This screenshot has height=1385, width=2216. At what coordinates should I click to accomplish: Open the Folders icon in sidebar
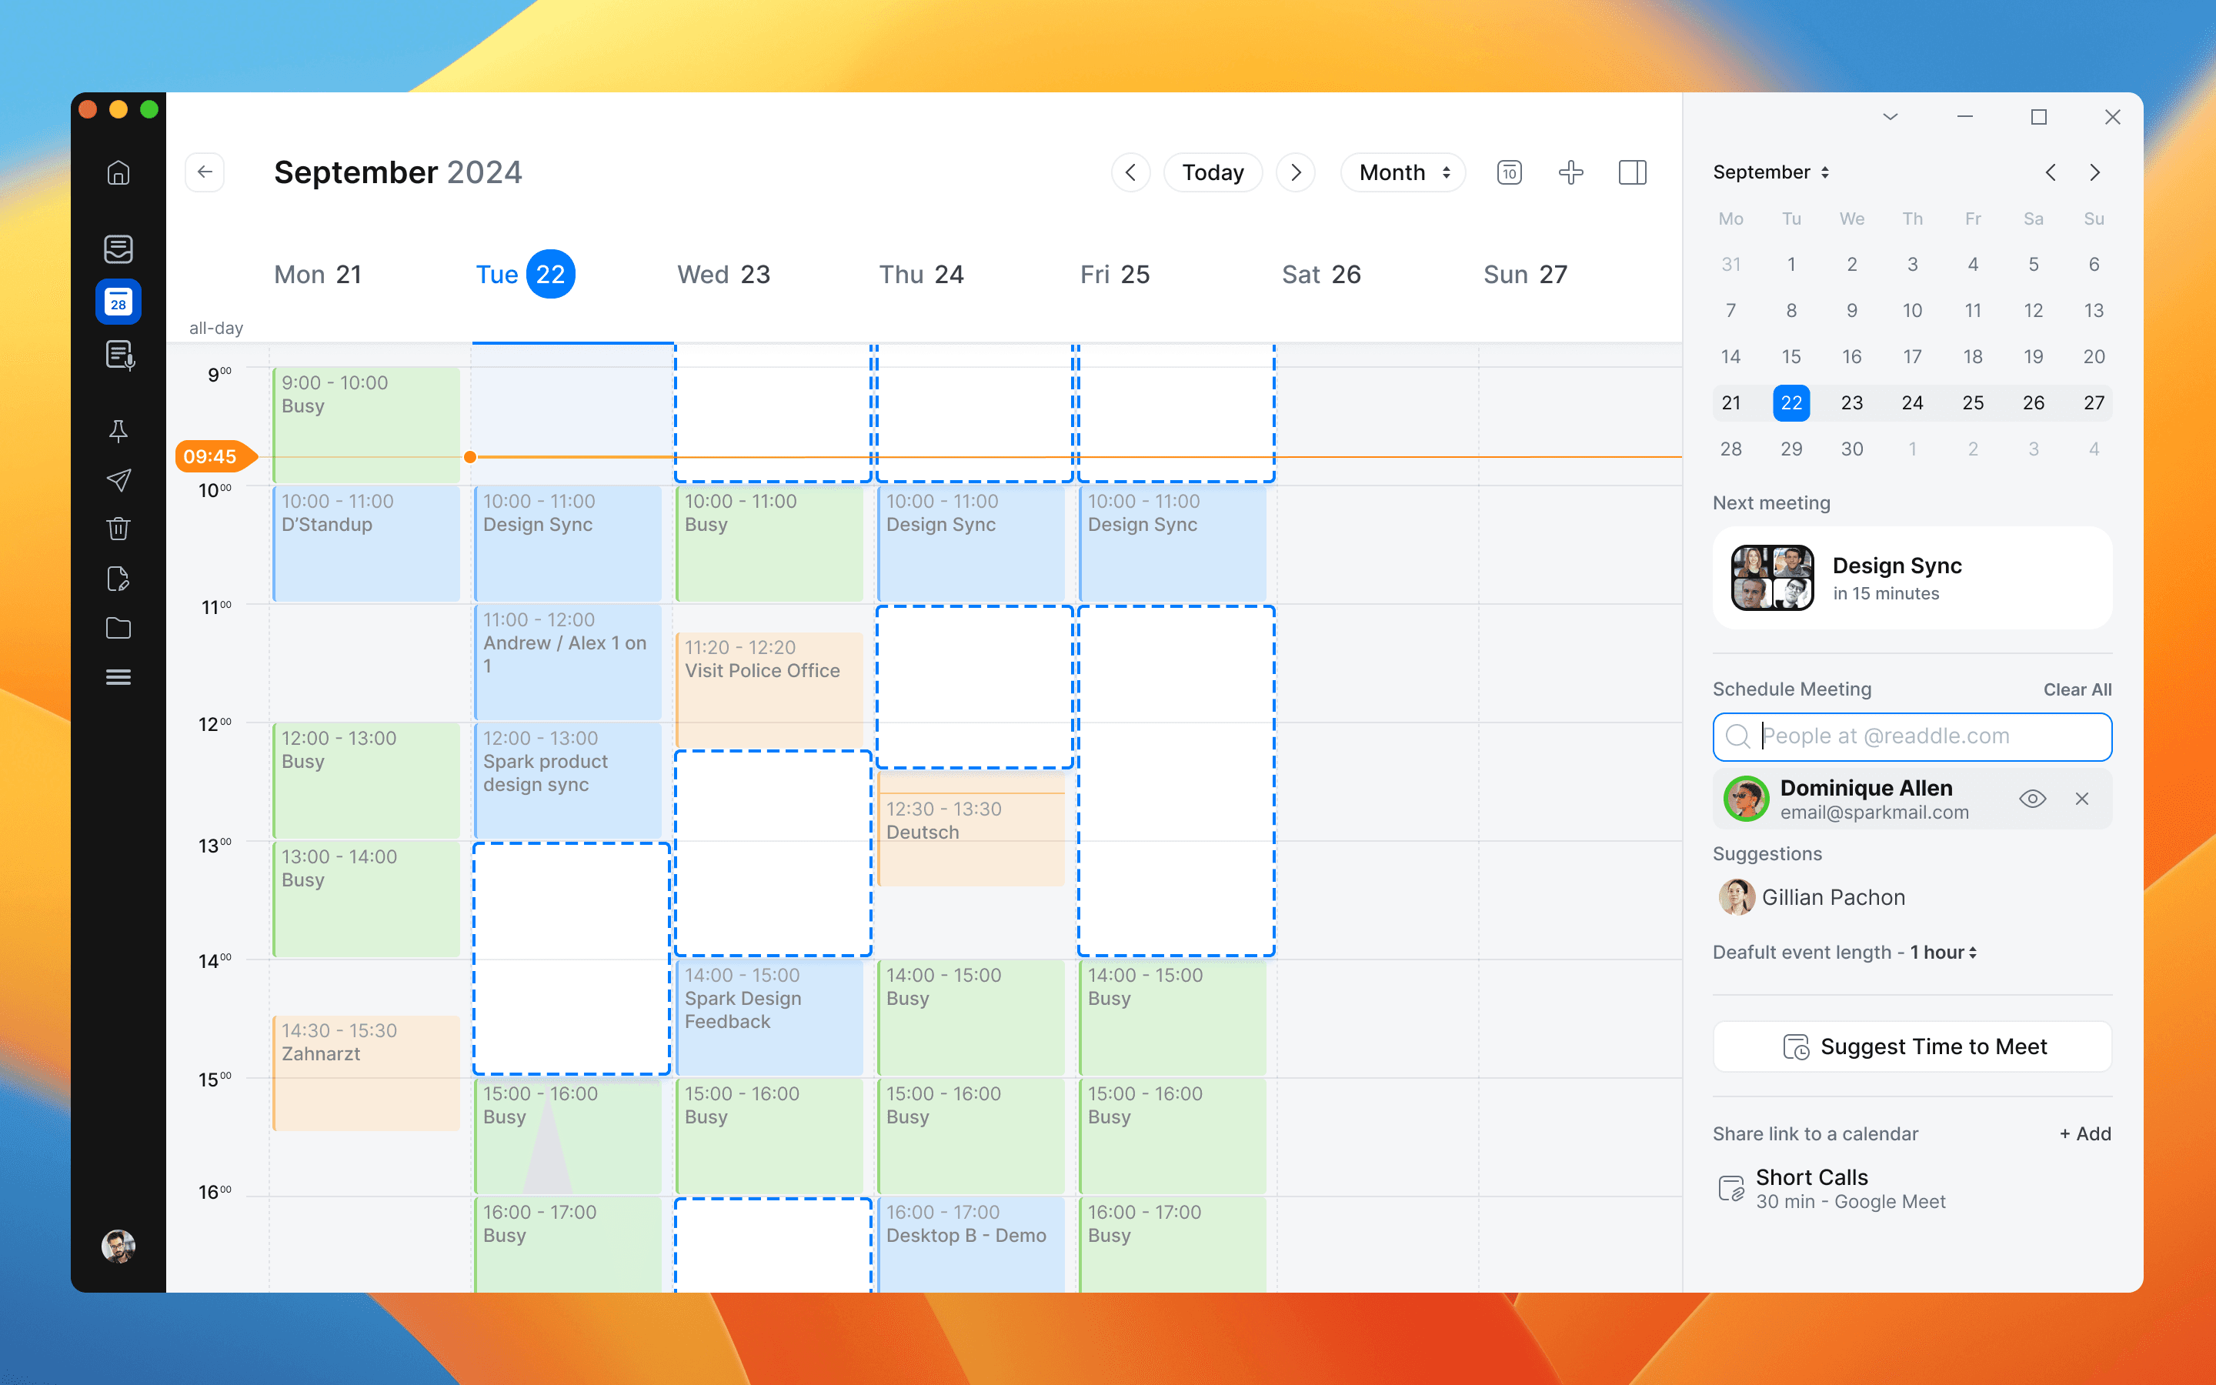click(x=118, y=629)
